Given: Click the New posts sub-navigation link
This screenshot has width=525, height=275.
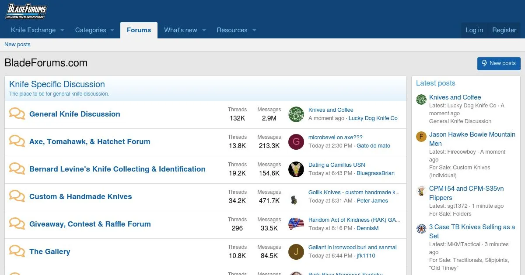Looking at the screenshot, I should click(x=17, y=45).
